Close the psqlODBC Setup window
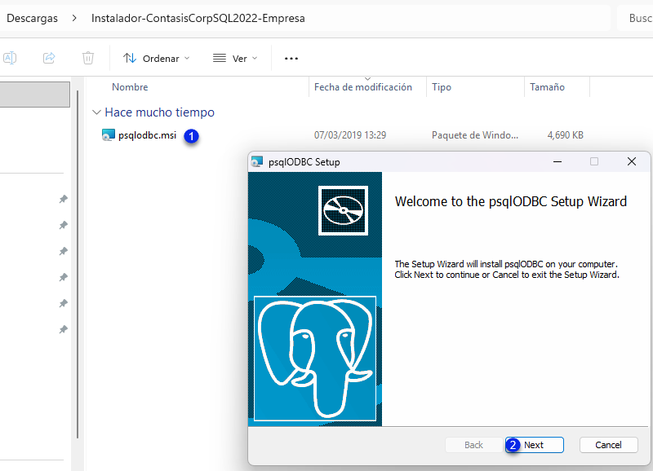The width and height of the screenshot is (653, 471). [x=631, y=161]
